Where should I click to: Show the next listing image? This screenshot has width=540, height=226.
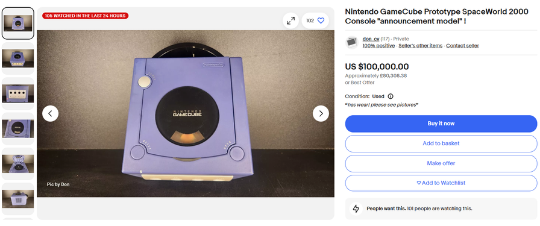(x=321, y=113)
